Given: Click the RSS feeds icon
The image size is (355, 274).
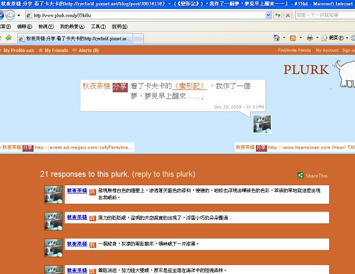Looking at the screenshot, I should [x=293, y=38].
